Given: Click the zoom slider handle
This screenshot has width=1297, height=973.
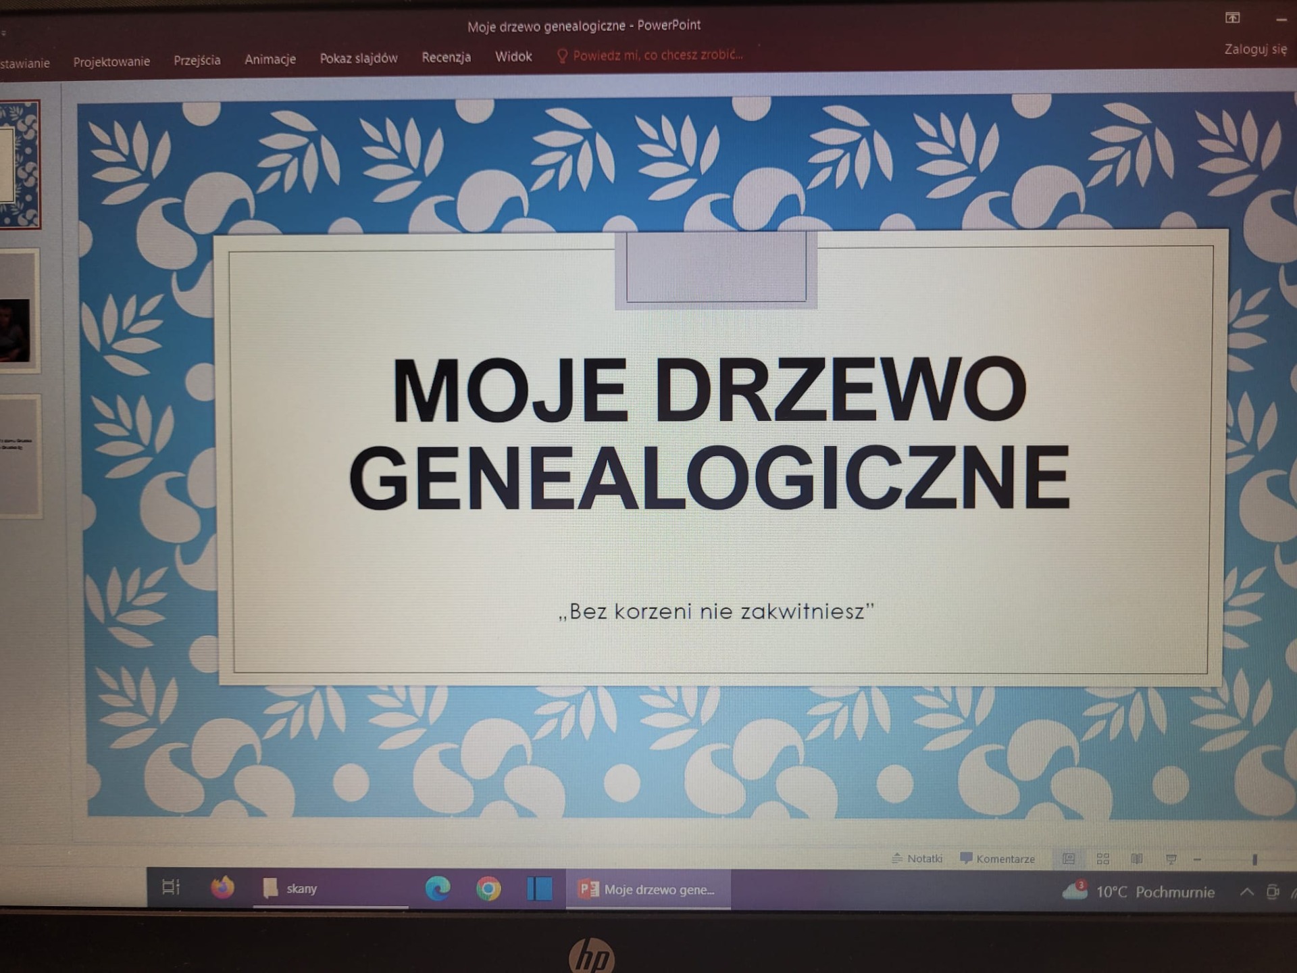Looking at the screenshot, I should [1254, 859].
